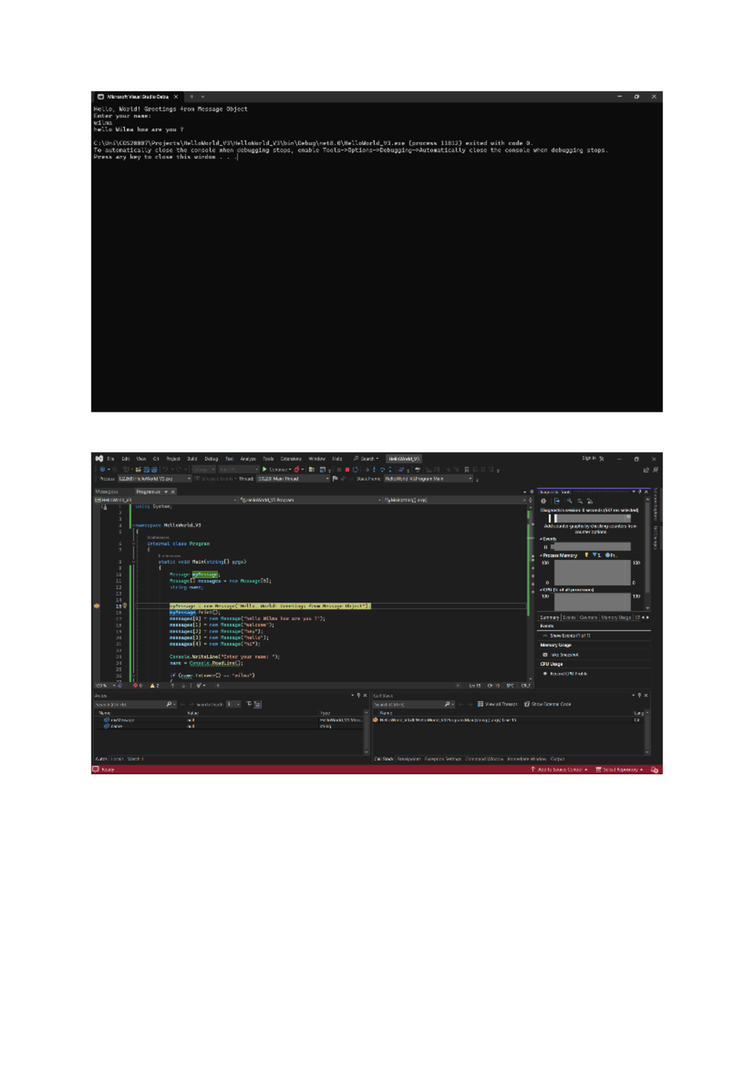Switch to the Immediate Window tab

[x=527, y=759]
